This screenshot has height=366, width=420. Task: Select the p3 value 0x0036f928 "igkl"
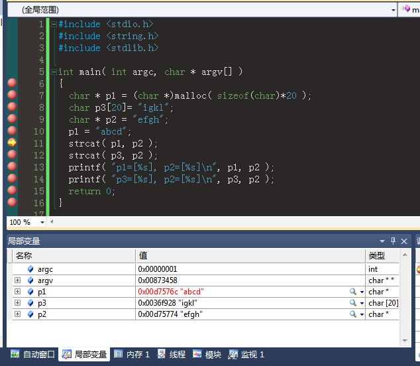168,303
